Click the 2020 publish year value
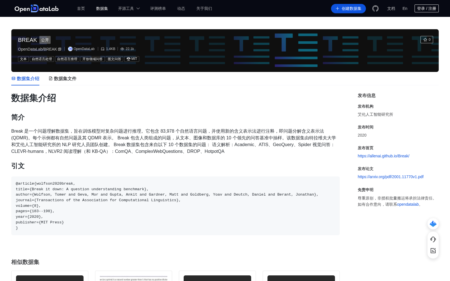 click(362, 135)
